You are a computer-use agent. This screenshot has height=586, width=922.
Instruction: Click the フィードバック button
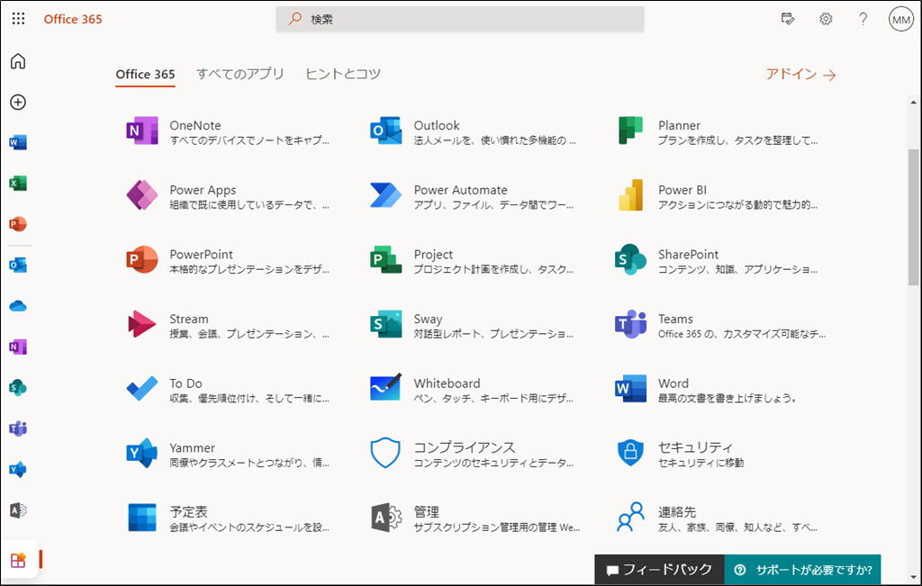pos(660,569)
